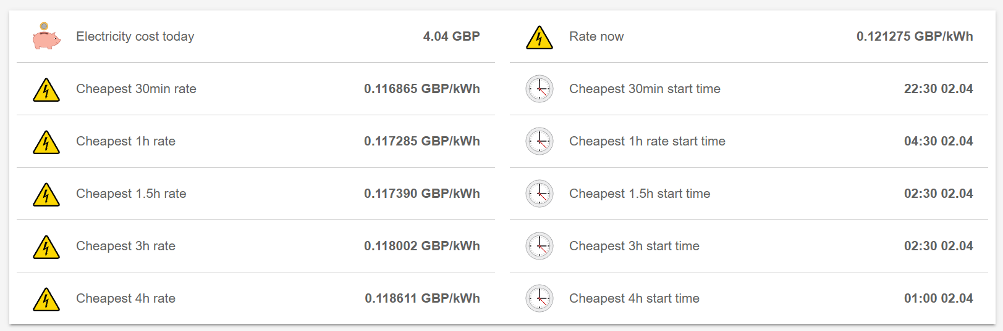
Task: Click the Cheapest 30min rate lightning icon
Action: (x=46, y=90)
